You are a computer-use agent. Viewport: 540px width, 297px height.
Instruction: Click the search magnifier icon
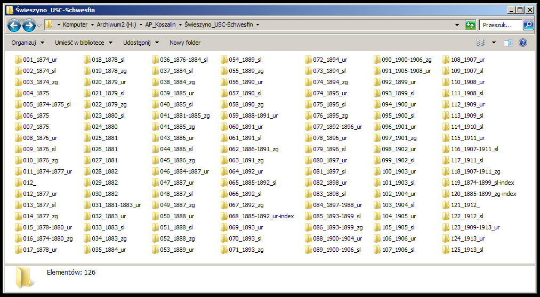[x=528, y=25]
